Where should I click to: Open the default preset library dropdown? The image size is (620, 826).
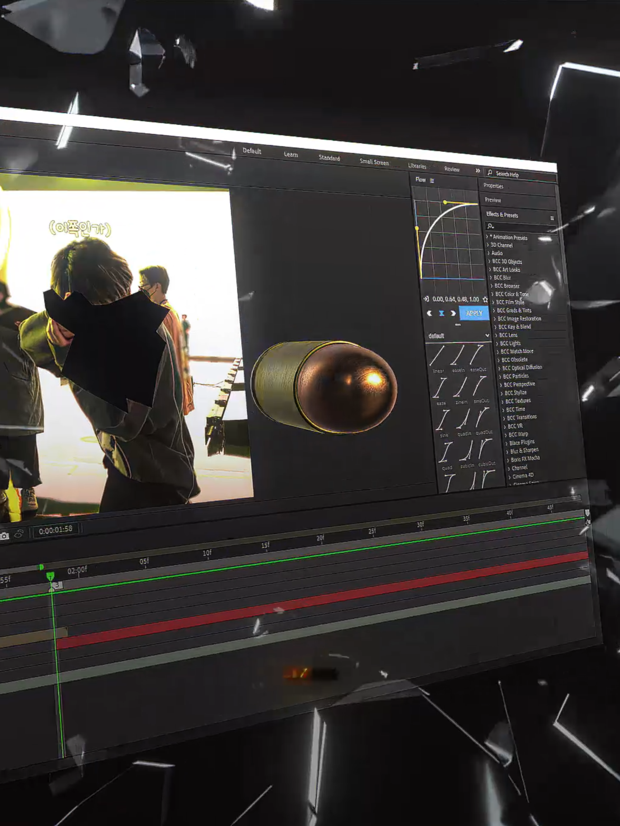(458, 336)
